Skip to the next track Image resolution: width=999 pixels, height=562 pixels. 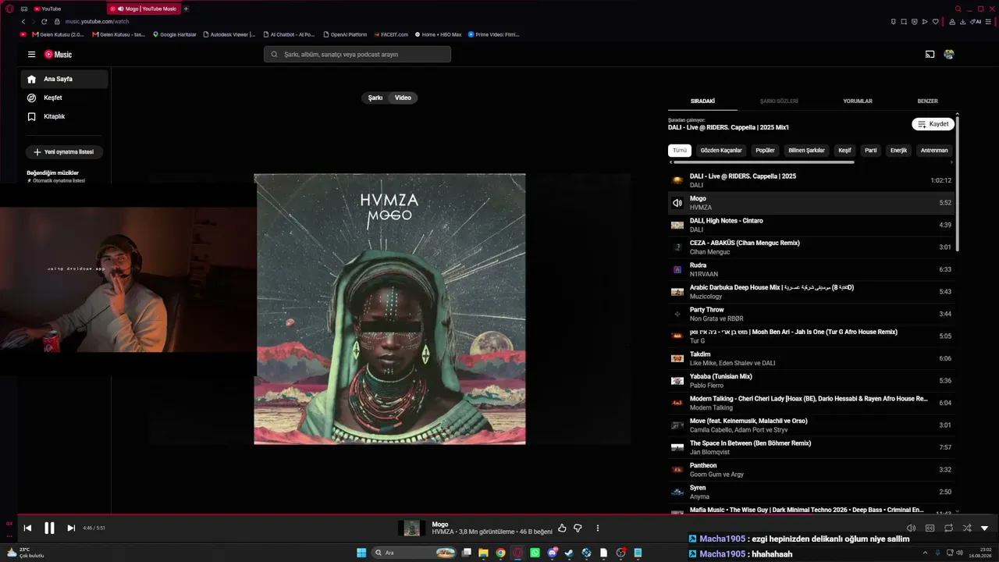point(71,528)
